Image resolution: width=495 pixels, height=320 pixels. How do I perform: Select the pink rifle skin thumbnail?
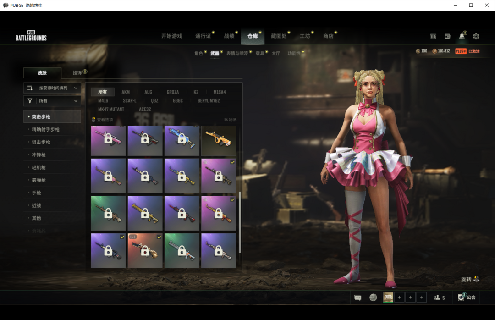pyautogui.click(x=108, y=141)
